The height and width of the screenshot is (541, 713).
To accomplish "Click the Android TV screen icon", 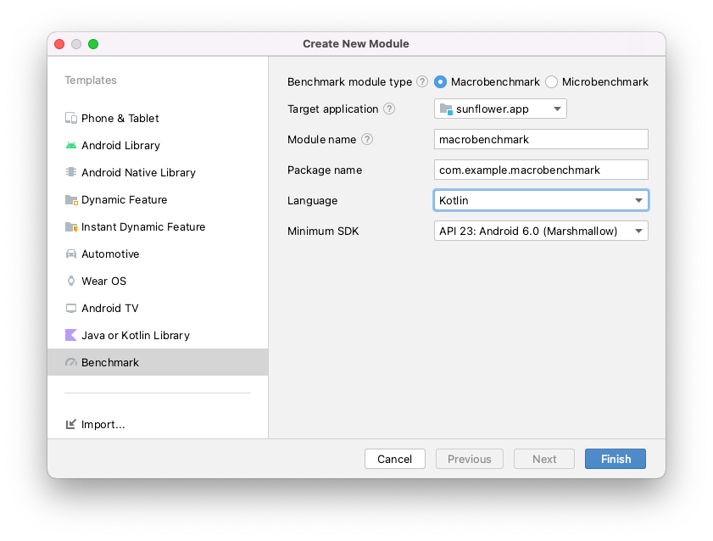I will point(71,308).
